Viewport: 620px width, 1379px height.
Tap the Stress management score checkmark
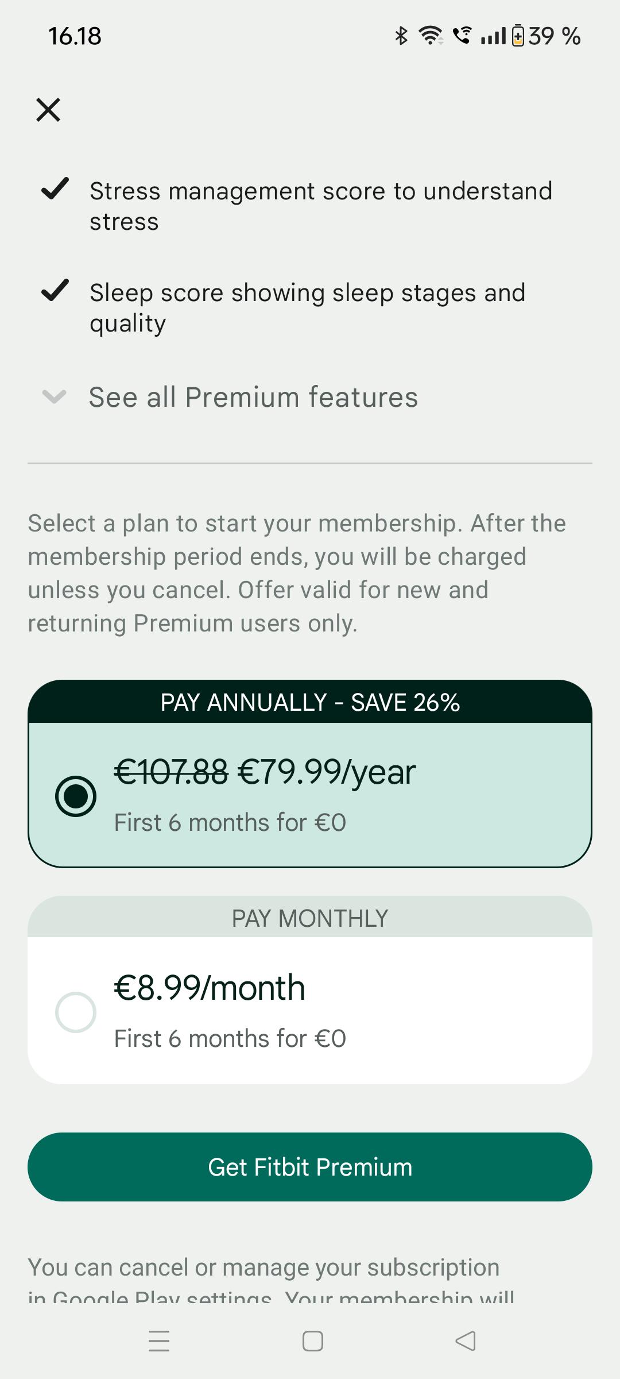point(55,188)
